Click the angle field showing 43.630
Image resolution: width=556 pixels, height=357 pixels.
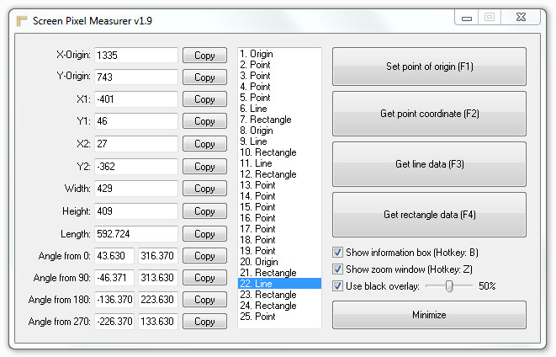pos(114,256)
